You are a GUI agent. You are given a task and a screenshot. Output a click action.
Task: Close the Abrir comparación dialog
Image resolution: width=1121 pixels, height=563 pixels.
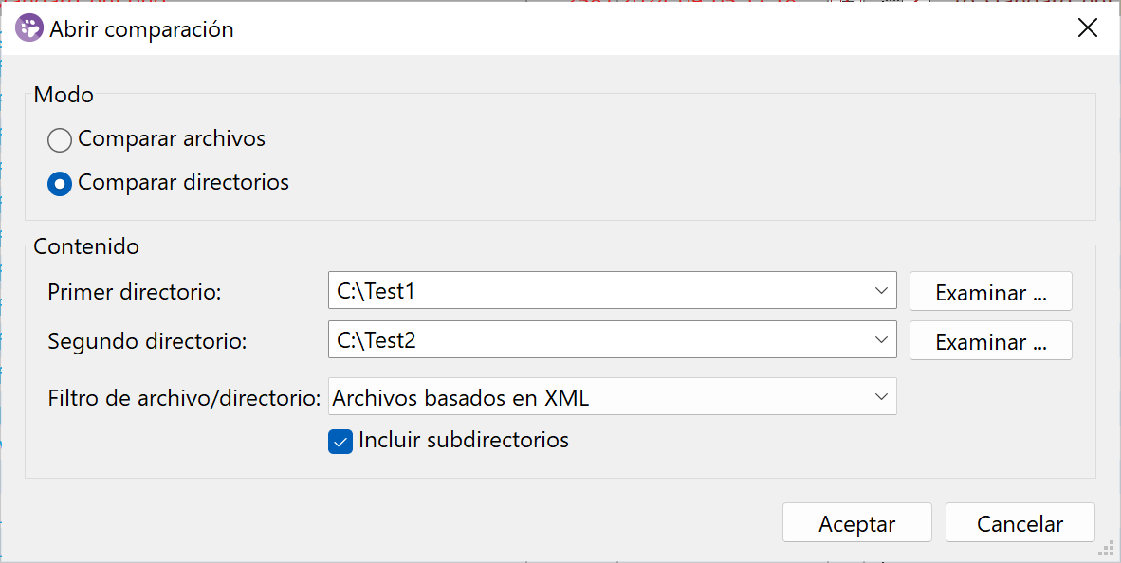tap(1088, 28)
